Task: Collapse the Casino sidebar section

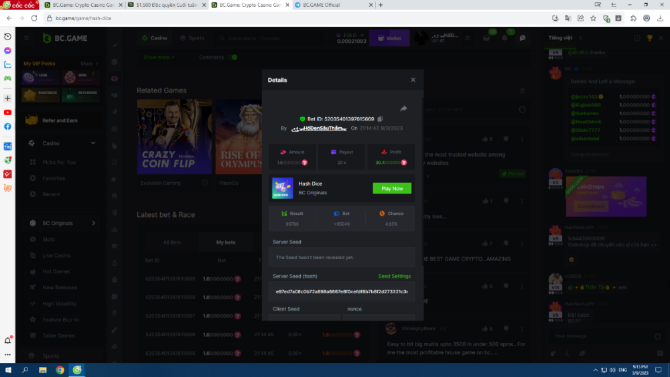Action: 93,143
